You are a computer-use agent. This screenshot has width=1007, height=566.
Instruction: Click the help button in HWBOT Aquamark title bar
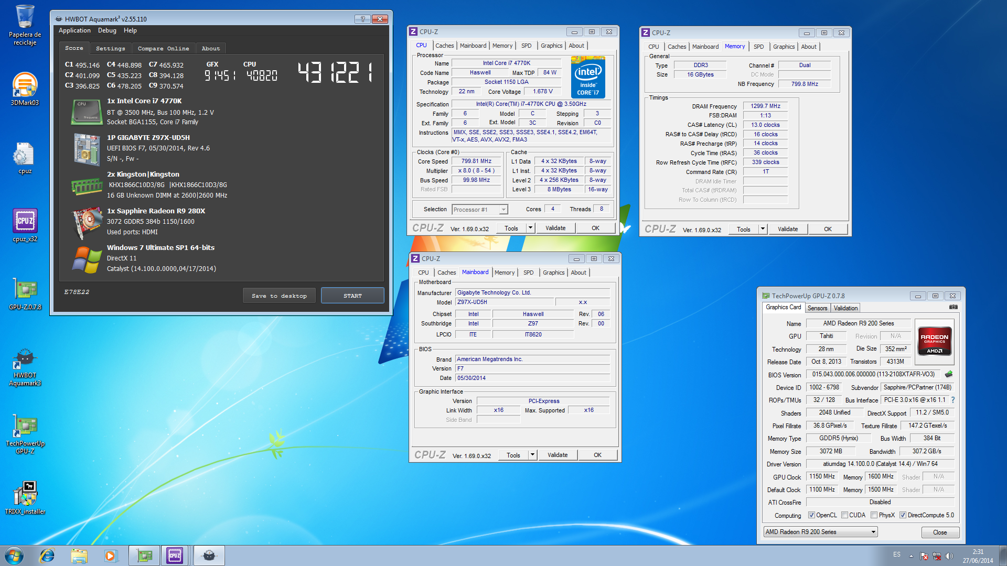pos(362,19)
